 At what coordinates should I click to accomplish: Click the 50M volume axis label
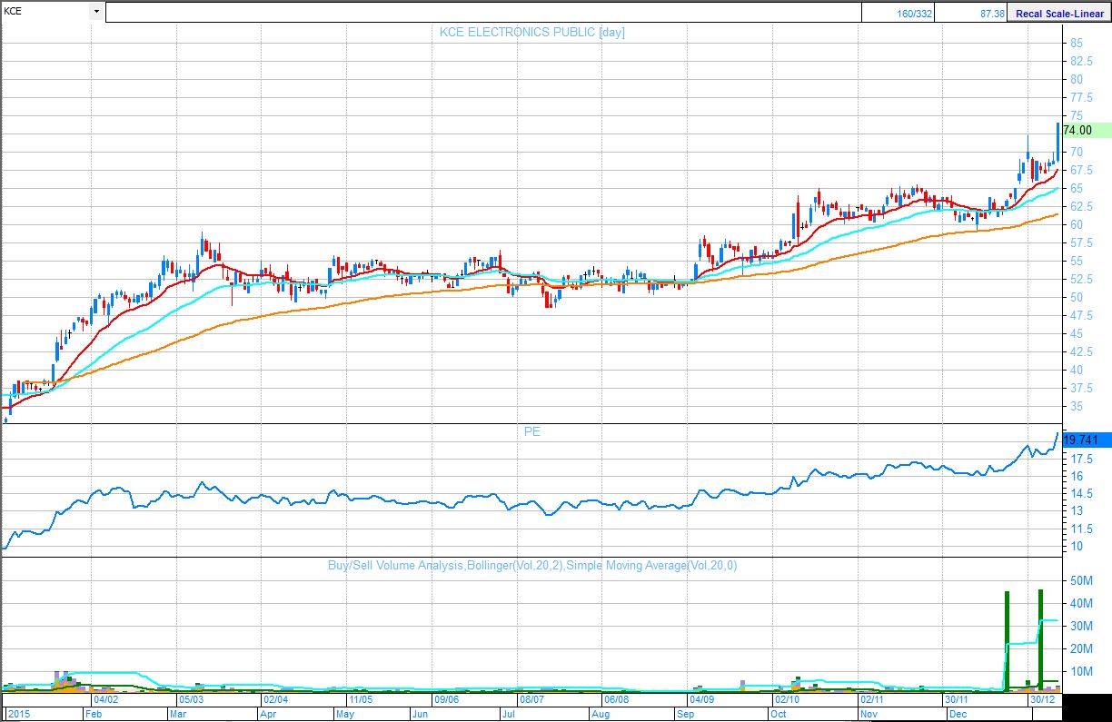[x=1080, y=580]
